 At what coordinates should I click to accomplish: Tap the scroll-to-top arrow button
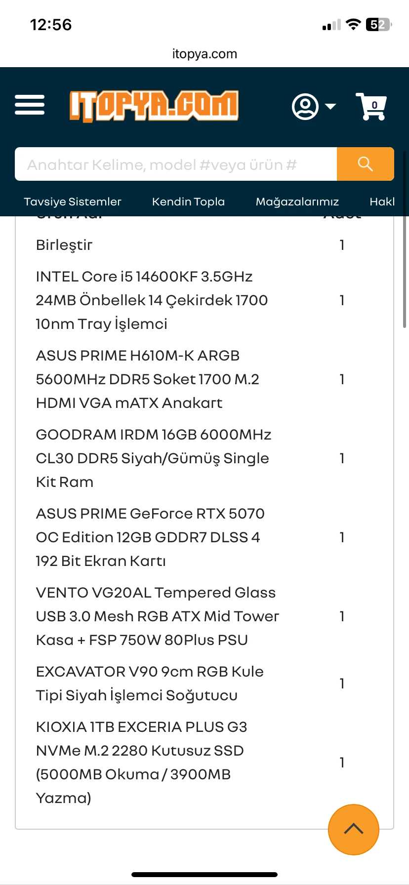pyautogui.click(x=353, y=829)
